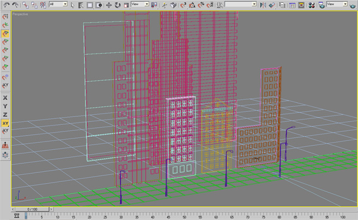
Task: Toggle Window/Crossing selection mode
Action: pyautogui.click(x=99, y=5)
